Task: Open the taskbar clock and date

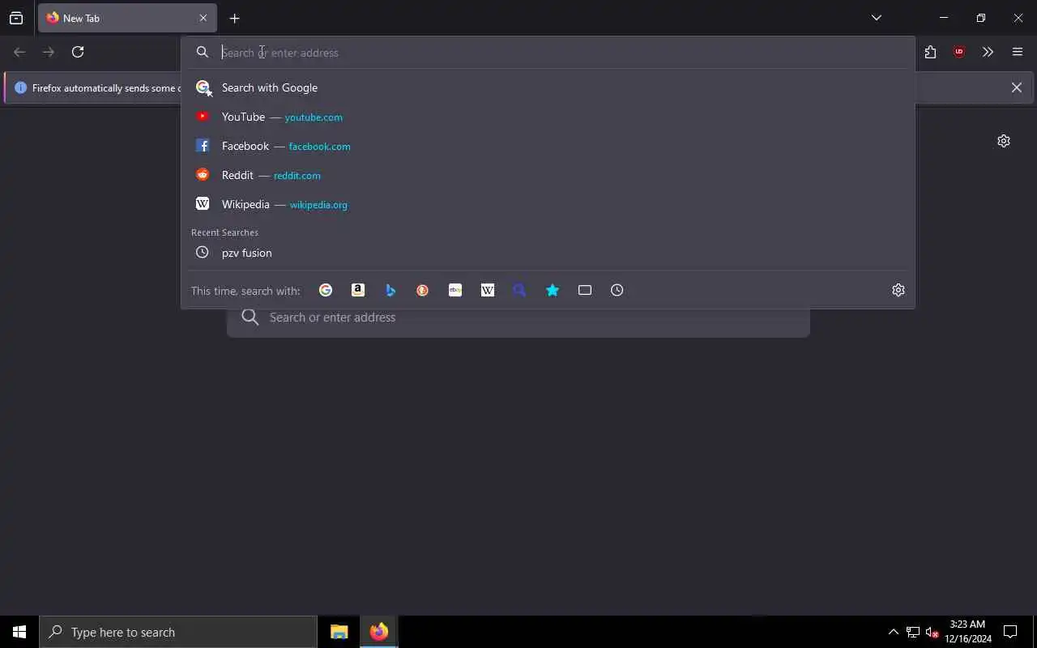Action: [x=968, y=632]
